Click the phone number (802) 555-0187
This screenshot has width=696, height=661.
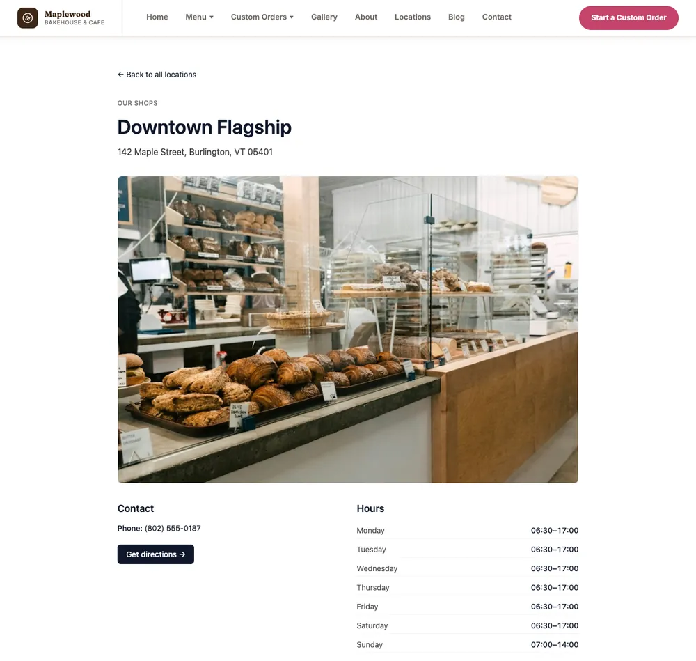(x=173, y=528)
